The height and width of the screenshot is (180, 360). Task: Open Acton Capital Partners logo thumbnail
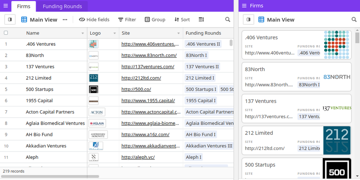97,112
